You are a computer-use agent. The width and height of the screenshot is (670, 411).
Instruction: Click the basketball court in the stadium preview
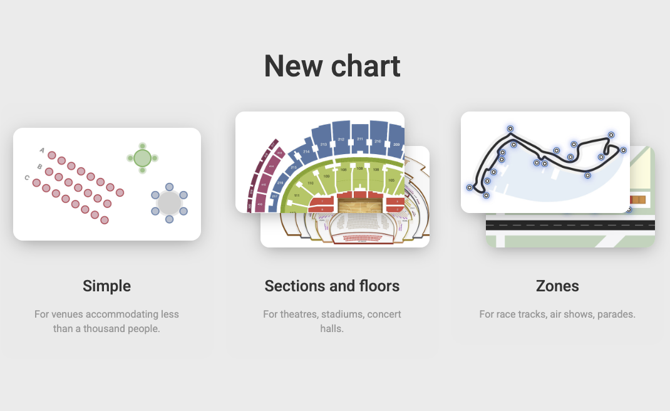pyautogui.click(x=360, y=205)
